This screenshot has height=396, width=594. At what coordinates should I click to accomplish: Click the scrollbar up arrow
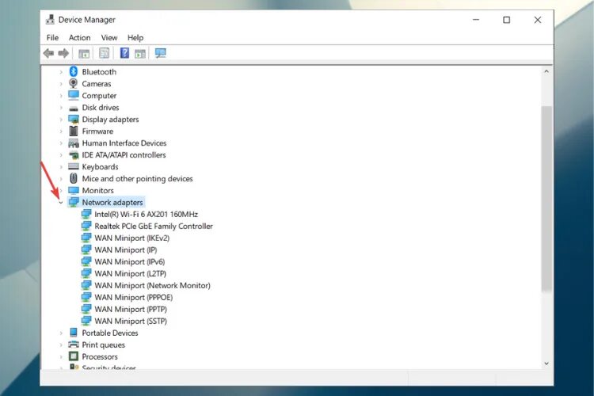click(546, 71)
